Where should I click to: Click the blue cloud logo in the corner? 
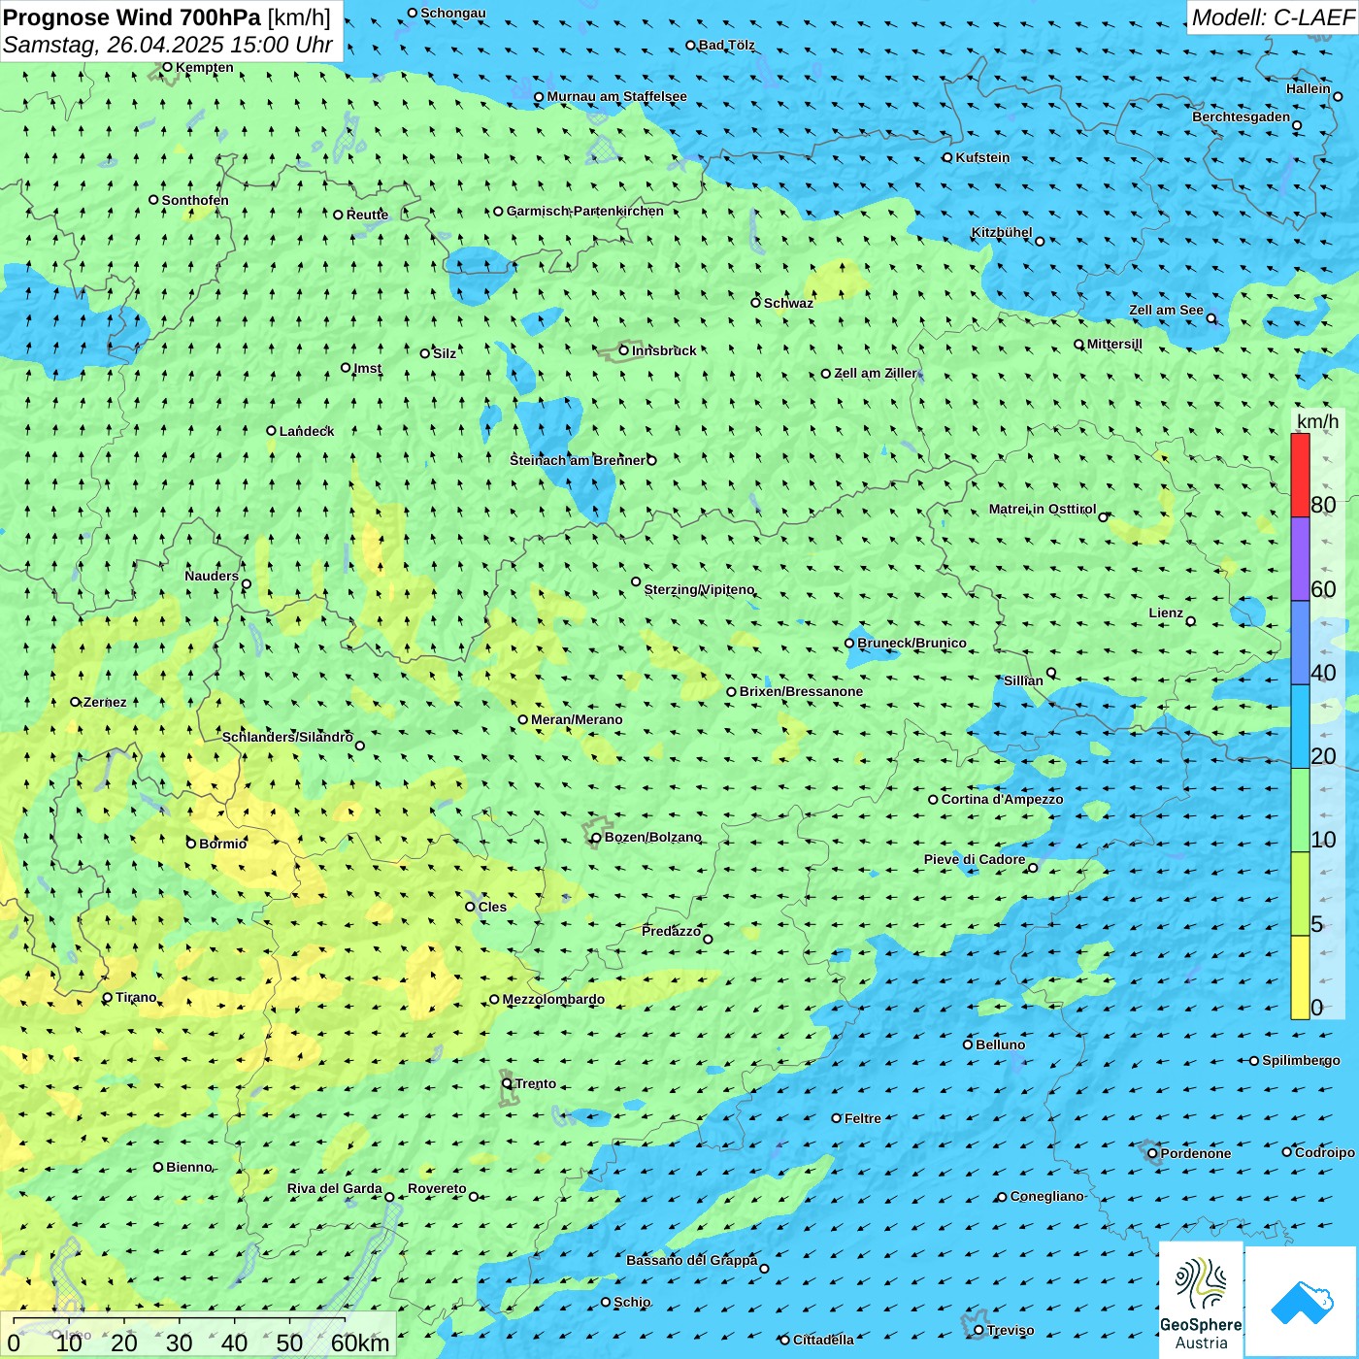(1302, 1301)
